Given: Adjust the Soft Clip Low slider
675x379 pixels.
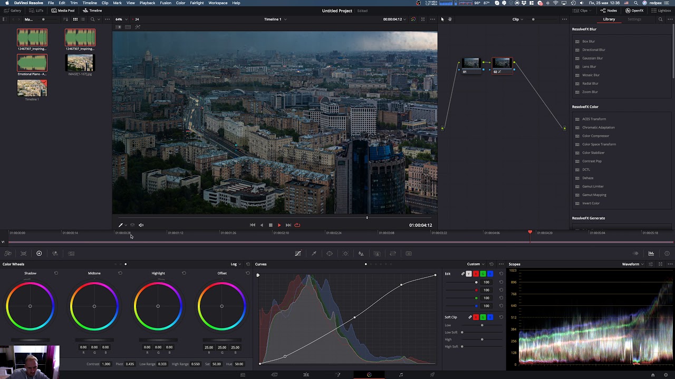Looking at the screenshot, I should pos(481,325).
